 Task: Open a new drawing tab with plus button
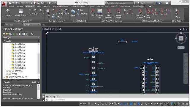pyautogui.click(x=44, y=25)
